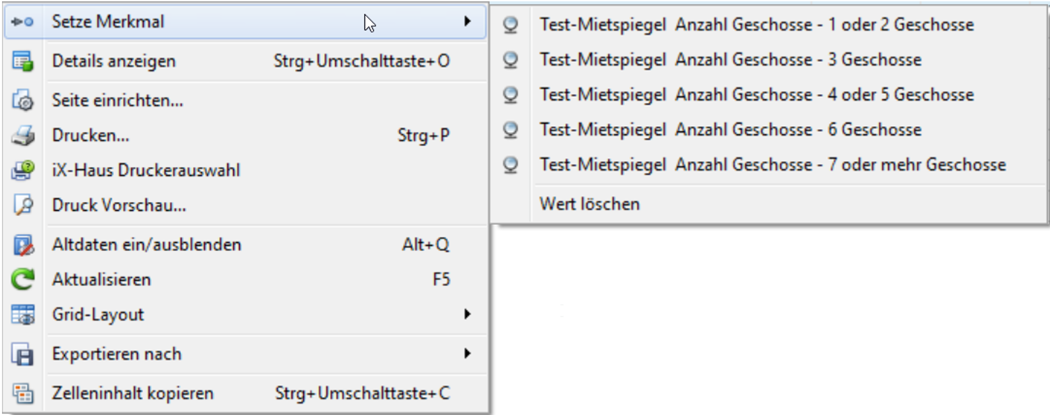Click the Druck Vorschau magnifier icon
1050x415 pixels.
(22, 206)
